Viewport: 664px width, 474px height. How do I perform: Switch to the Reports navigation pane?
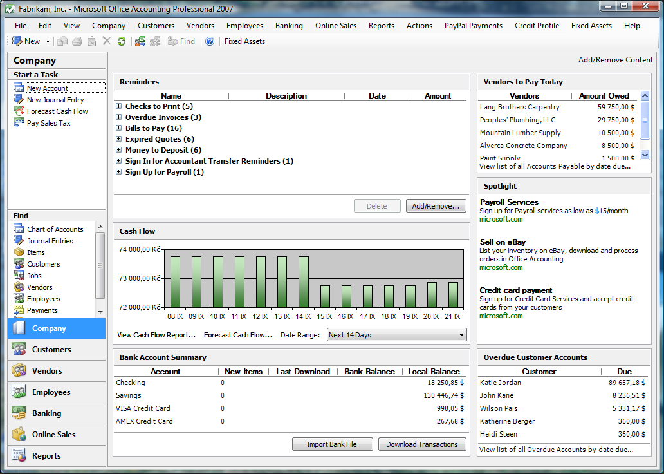(57, 456)
